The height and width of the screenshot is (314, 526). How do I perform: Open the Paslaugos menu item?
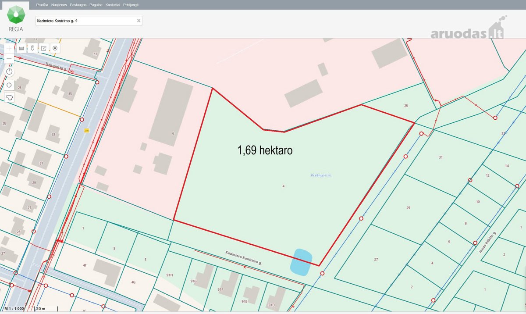point(78,4)
